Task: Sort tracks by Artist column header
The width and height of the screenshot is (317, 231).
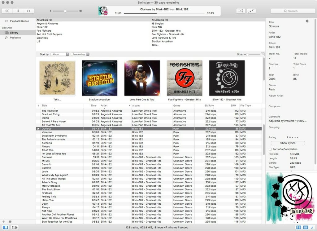Action: (x=115, y=106)
